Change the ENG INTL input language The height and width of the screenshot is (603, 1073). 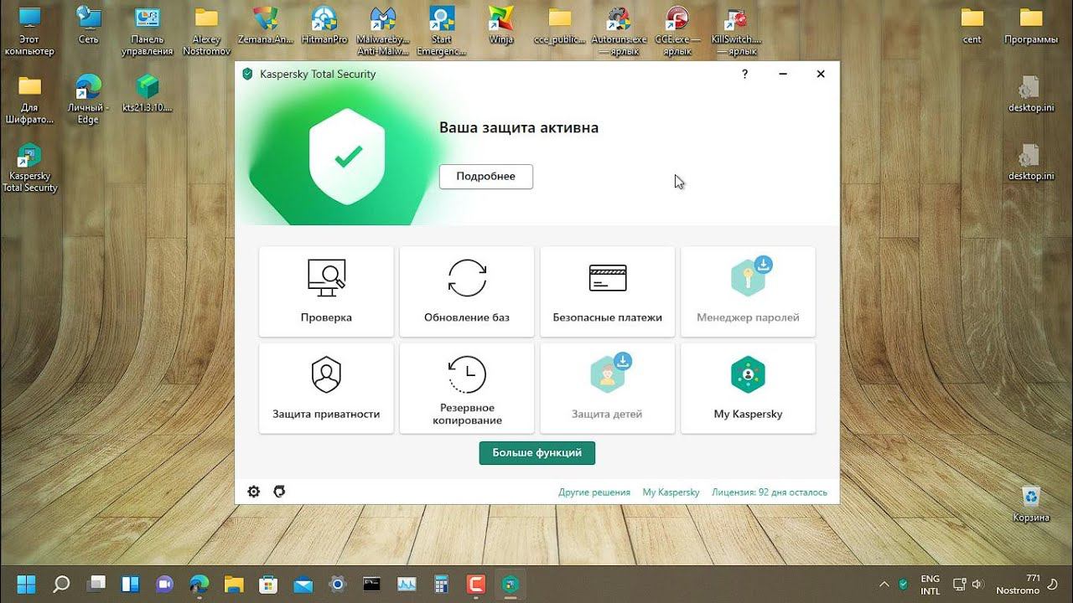pyautogui.click(x=930, y=585)
